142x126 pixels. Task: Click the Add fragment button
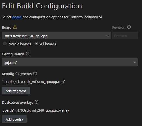point(16,91)
